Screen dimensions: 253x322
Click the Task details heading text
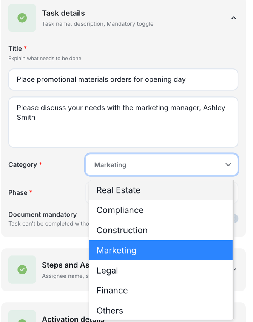(63, 13)
